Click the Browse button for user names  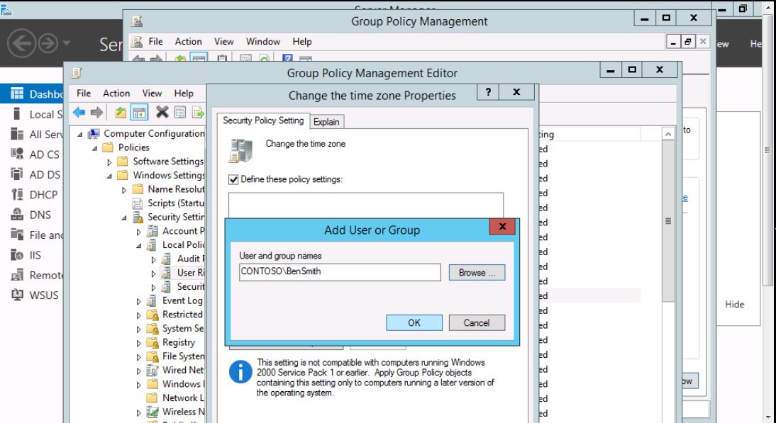477,273
